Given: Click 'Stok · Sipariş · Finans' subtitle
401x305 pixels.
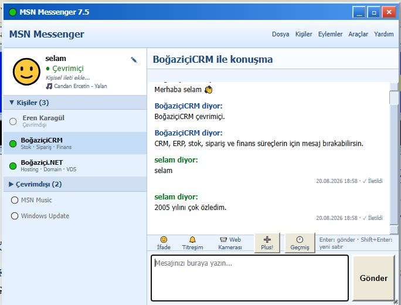Looking at the screenshot, I should pyautogui.click(x=46, y=147).
